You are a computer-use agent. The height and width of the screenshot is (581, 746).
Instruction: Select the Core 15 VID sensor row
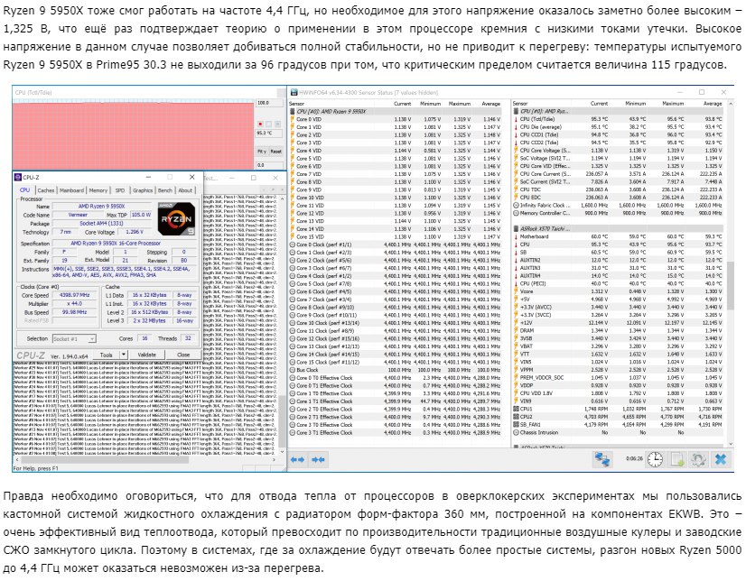396,236
